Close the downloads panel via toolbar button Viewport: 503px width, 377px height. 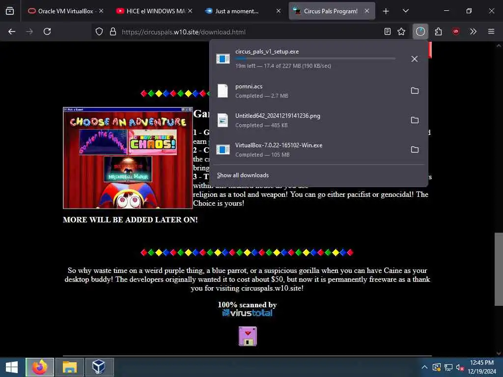[x=420, y=31]
